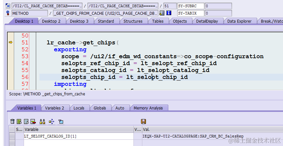Viewport: 283px width, 146px height.
Task: Click the first /UI2/CL_PAGE_CACHE_DBTAB program field
Action: (47, 6)
